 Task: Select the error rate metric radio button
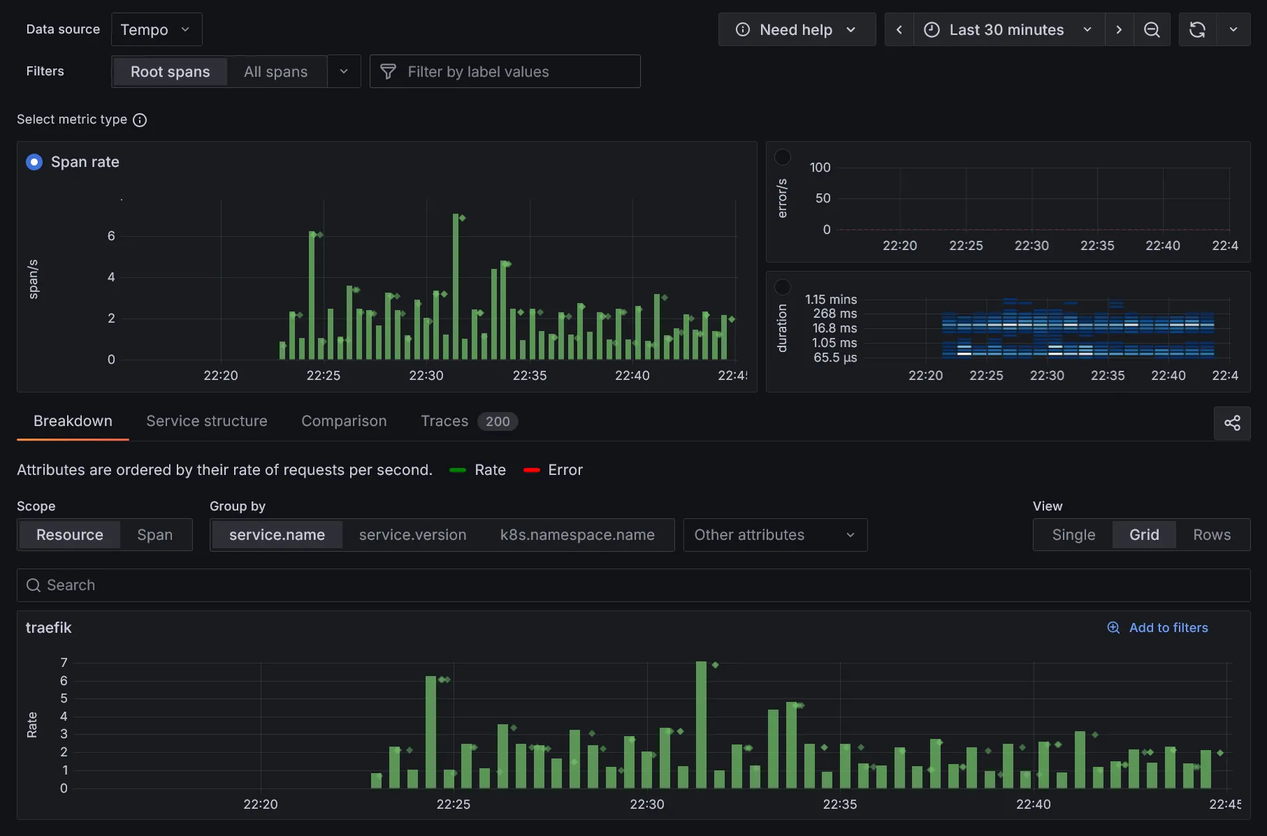point(783,157)
